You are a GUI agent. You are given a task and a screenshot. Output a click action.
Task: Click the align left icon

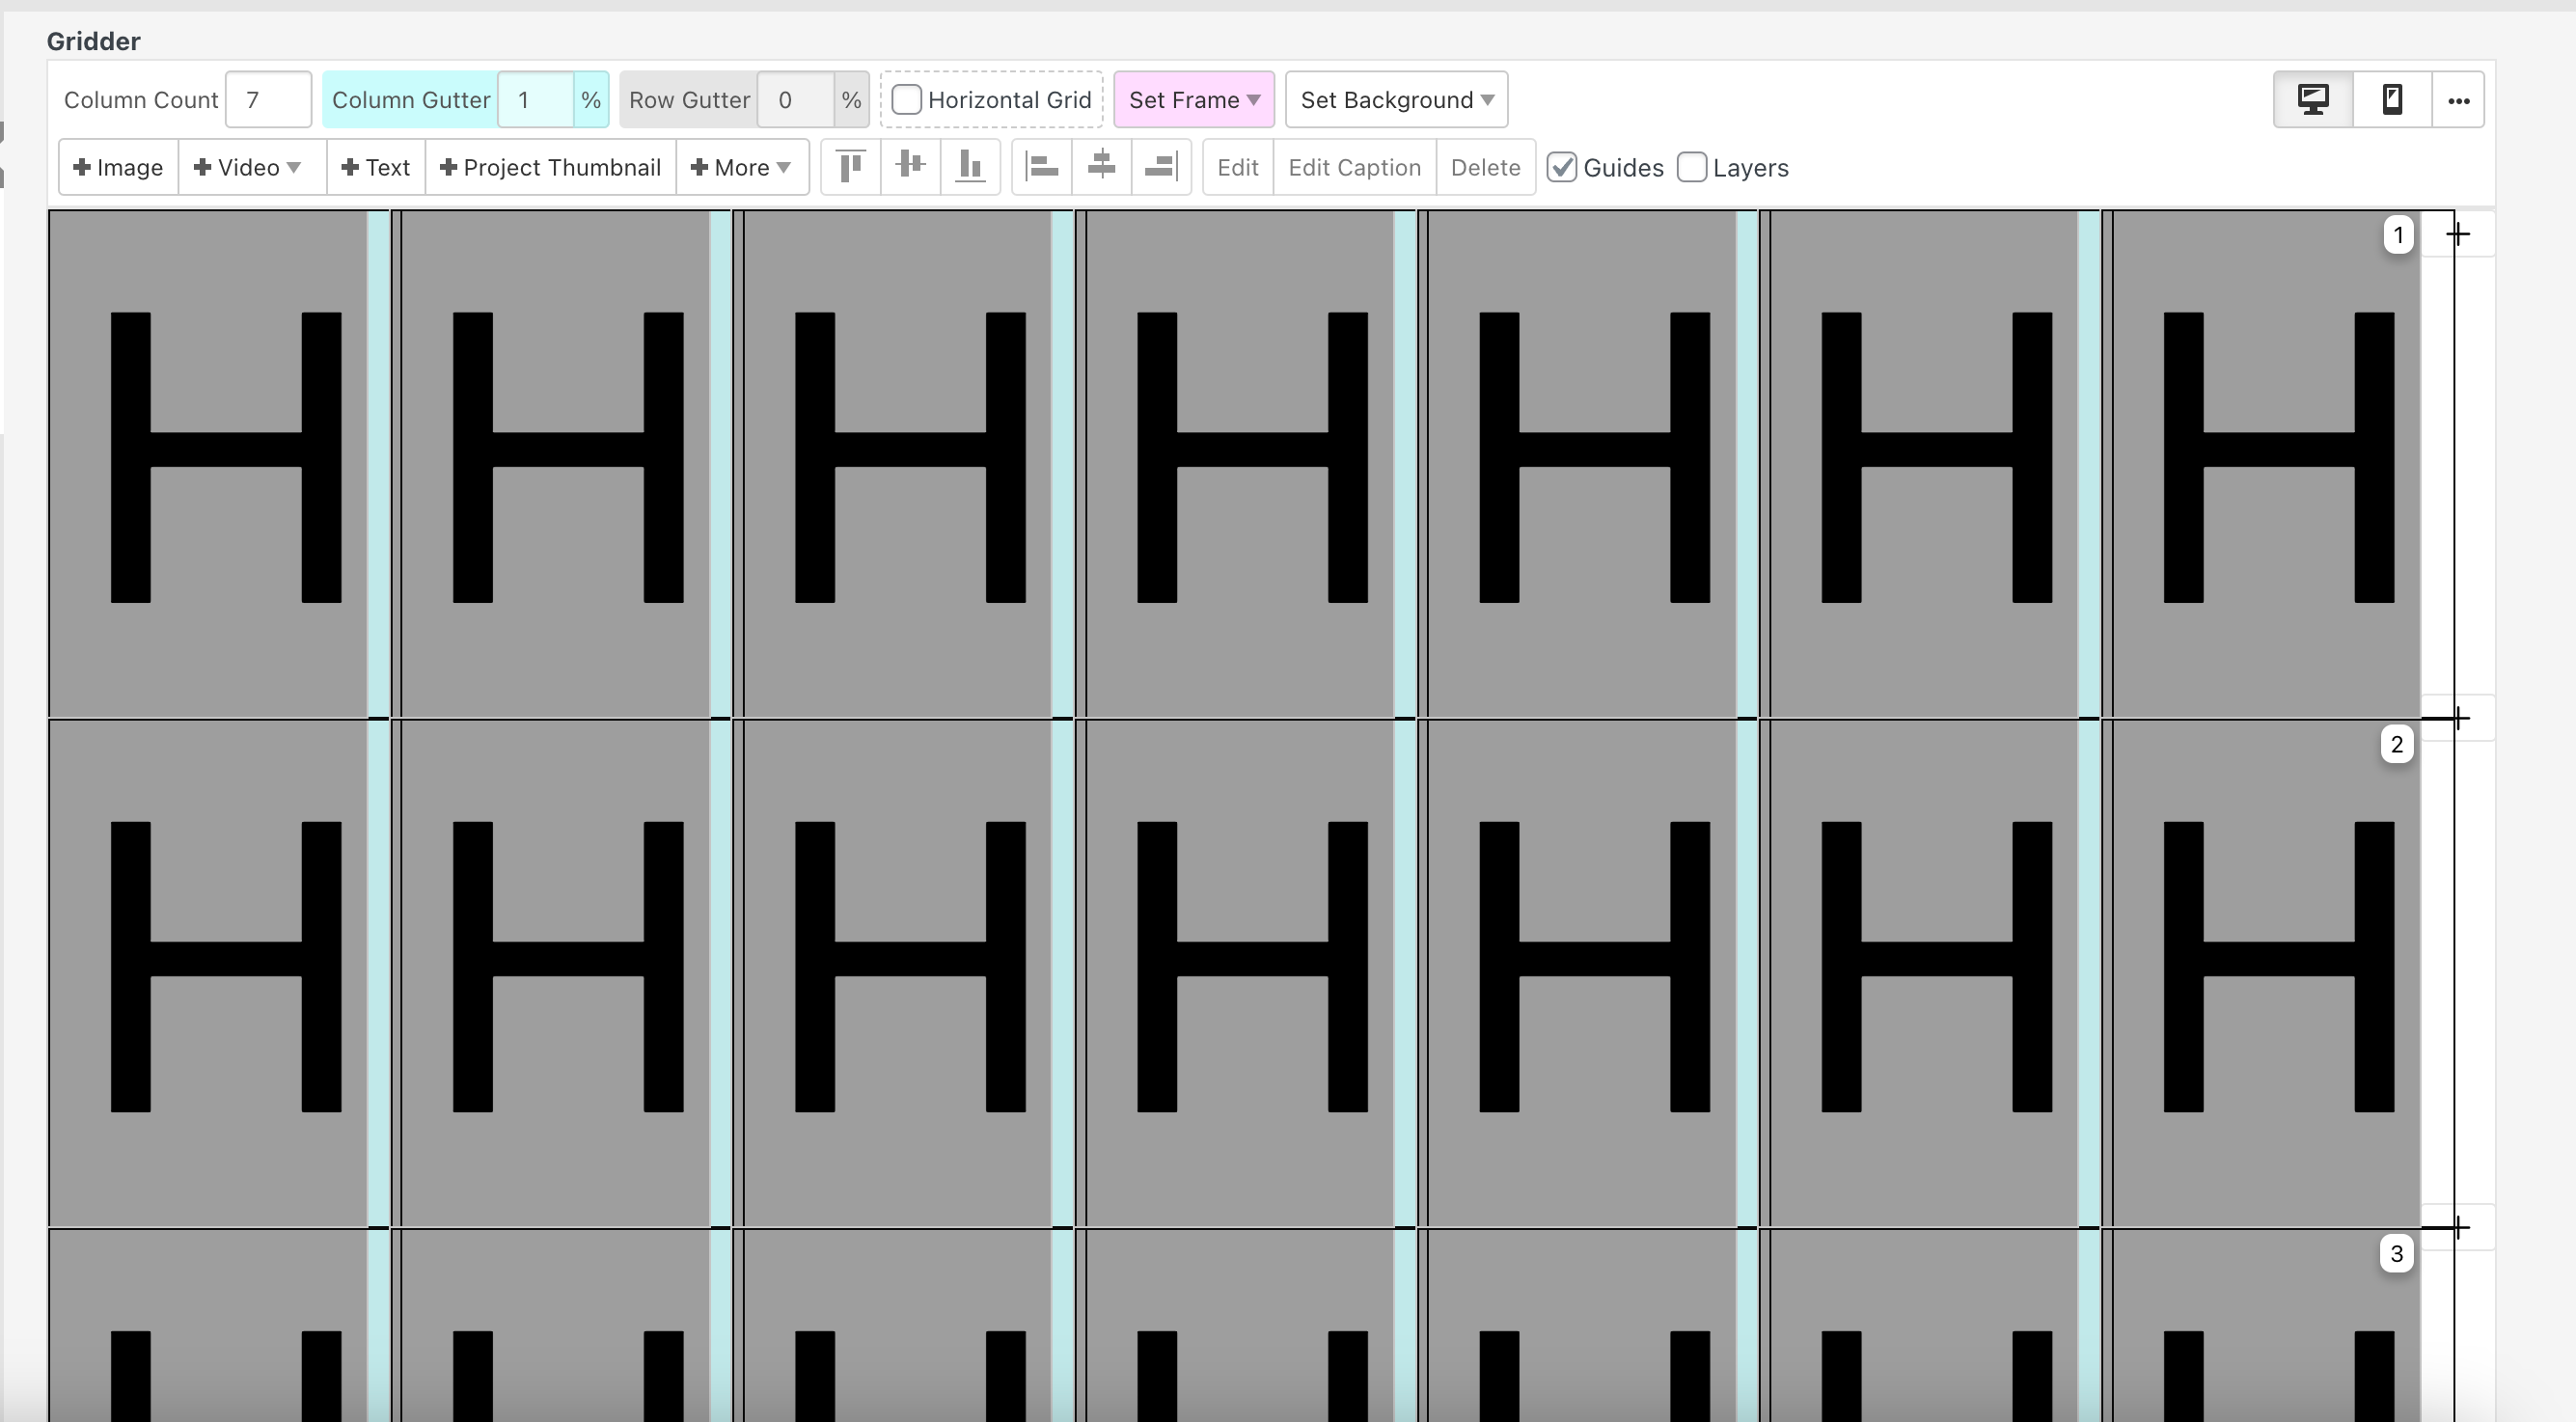[1042, 166]
